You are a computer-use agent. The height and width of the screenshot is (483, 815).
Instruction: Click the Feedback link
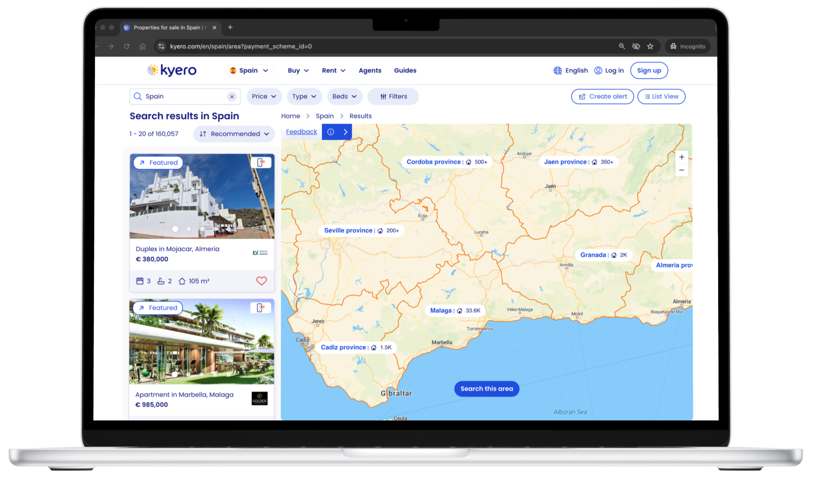pyautogui.click(x=301, y=132)
